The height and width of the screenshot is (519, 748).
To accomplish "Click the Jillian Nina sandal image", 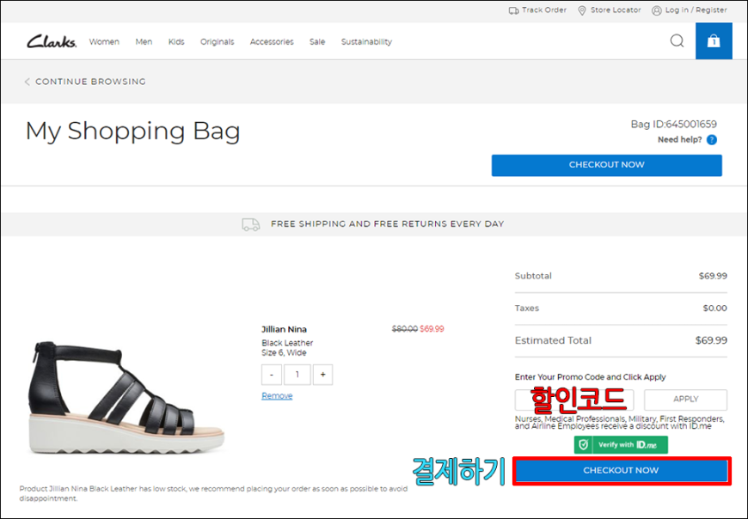I will pos(126,396).
